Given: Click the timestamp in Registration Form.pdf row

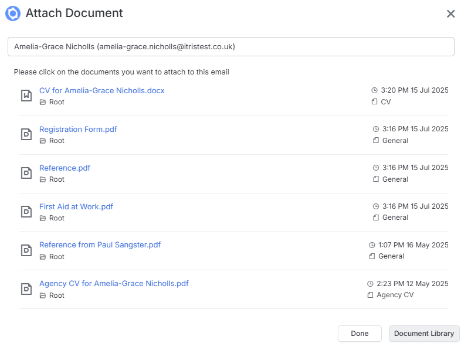Looking at the screenshot, I should click(415, 129).
